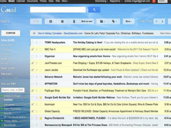
Task: Select the TOMS Headquarters email checkbox
Action: pyautogui.click(x=32, y=42)
